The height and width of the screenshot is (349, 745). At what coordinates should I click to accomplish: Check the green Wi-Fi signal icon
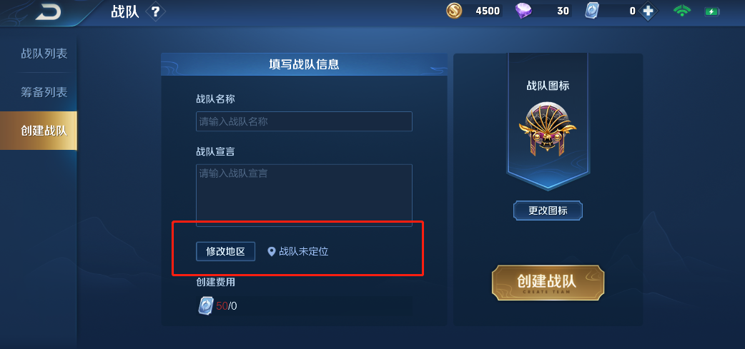(682, 11)
